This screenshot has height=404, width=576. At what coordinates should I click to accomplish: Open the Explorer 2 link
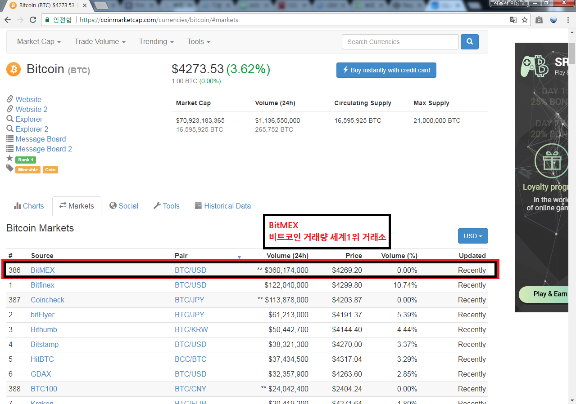(32, 129)
